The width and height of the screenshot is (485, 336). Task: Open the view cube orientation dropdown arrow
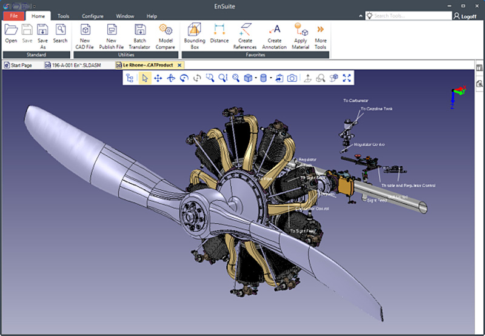pyautogui.click(x=256, y=78)
